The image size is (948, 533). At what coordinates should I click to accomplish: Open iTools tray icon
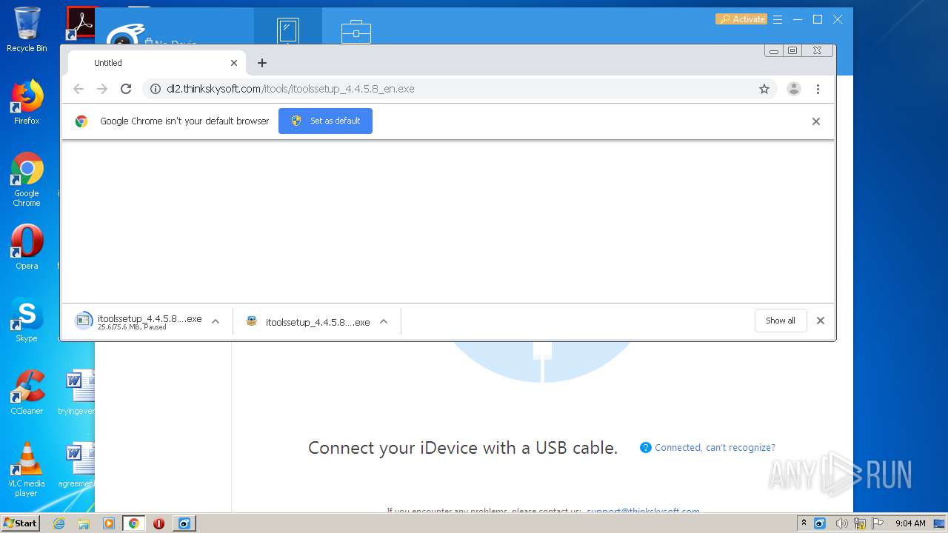820,523
